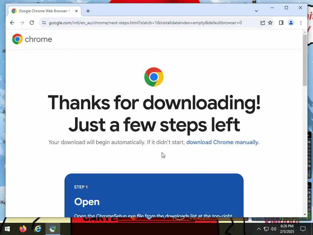313x235 pixels.
Task: Open Windows Start menu
Action: tap(7, 229)
